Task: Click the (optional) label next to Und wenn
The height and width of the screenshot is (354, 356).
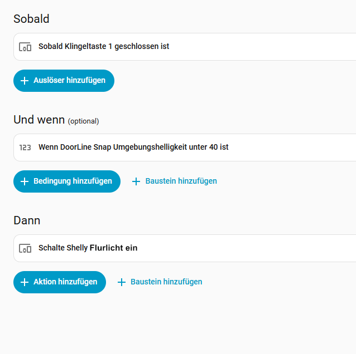Action: pos(83,121)
